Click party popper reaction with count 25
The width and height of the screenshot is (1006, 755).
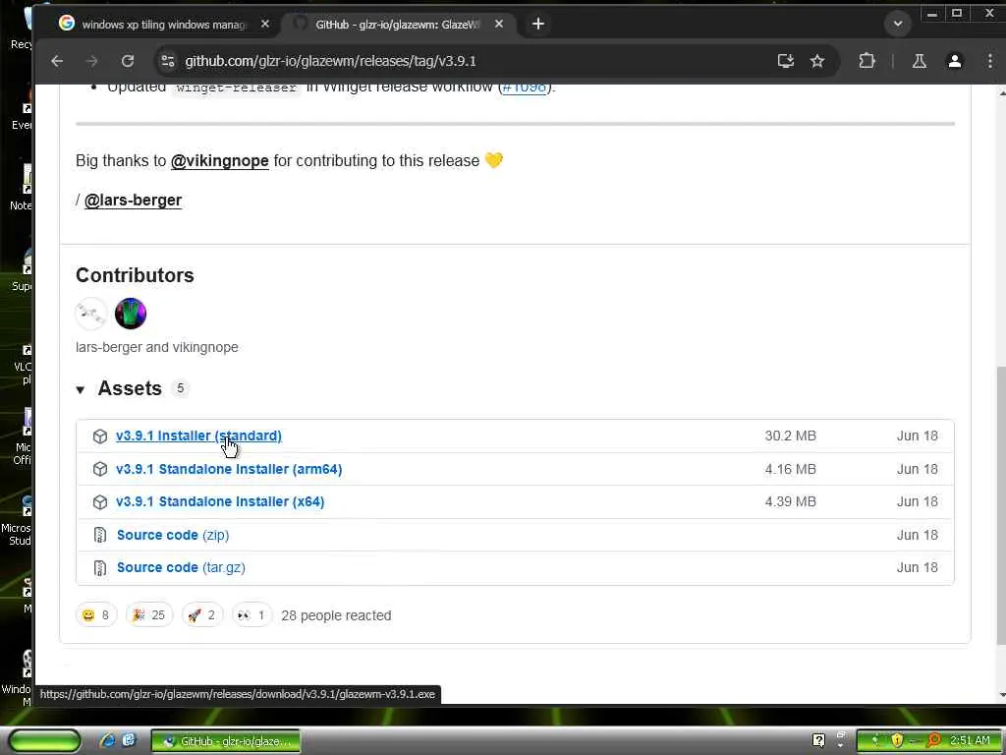click(x=149, y=615)
